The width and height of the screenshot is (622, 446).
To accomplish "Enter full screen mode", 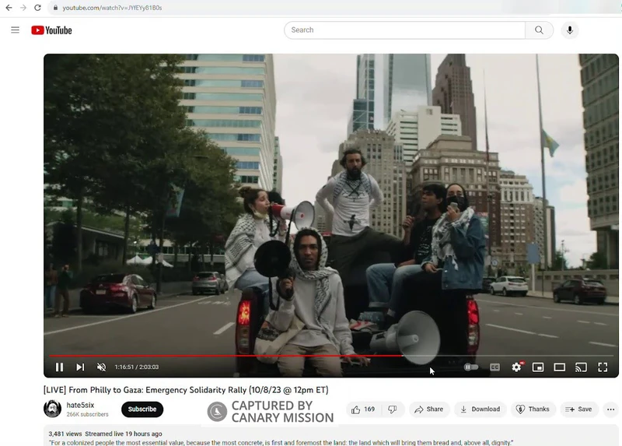I will pos(603,367).
